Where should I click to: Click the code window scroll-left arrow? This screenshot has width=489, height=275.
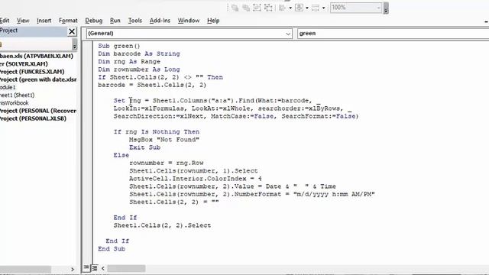pyautogui.click(x=103, y=268)
